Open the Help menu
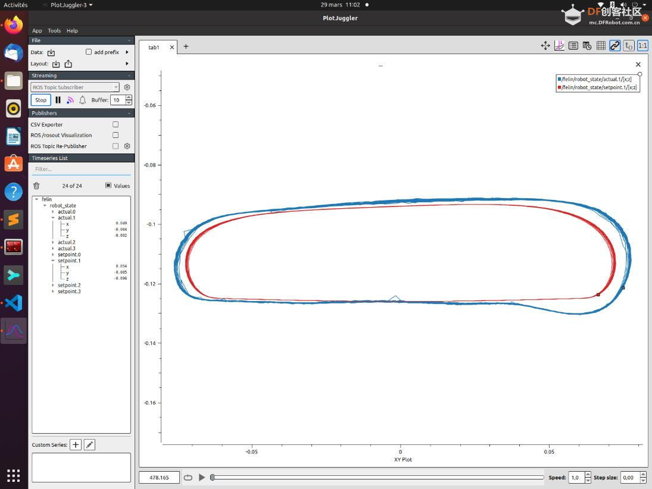This screenshot has width=652, height=489. click(x=73, y=31)
